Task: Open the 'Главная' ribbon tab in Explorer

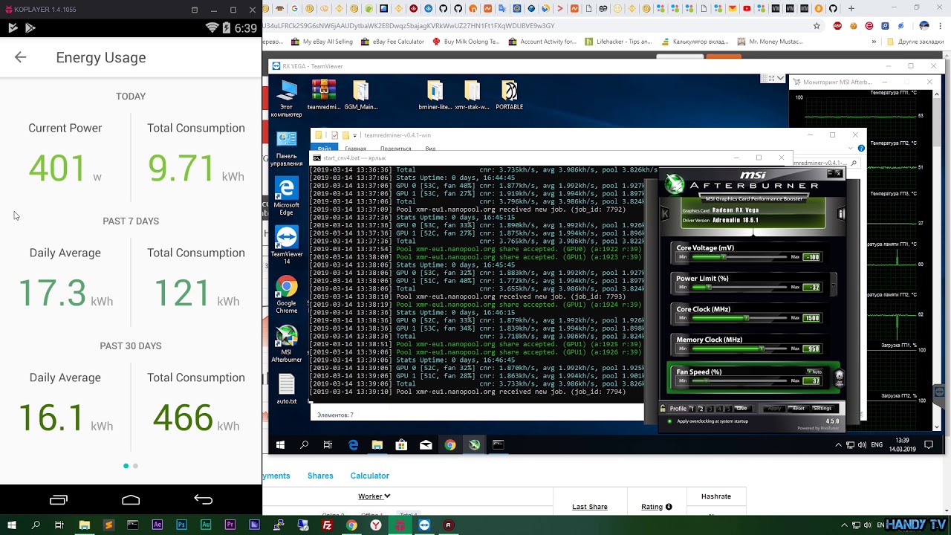Action: (355, 149)
